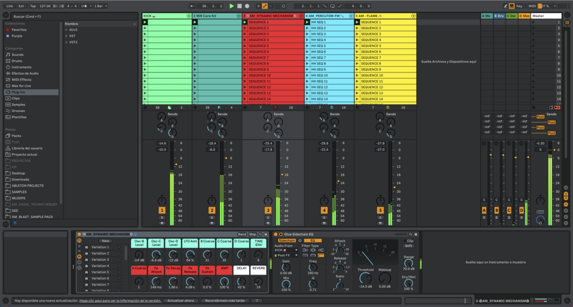This screenshot has width=573, height=307.
Task: Open KICK track header dropdown arrow
Action: 189,16
